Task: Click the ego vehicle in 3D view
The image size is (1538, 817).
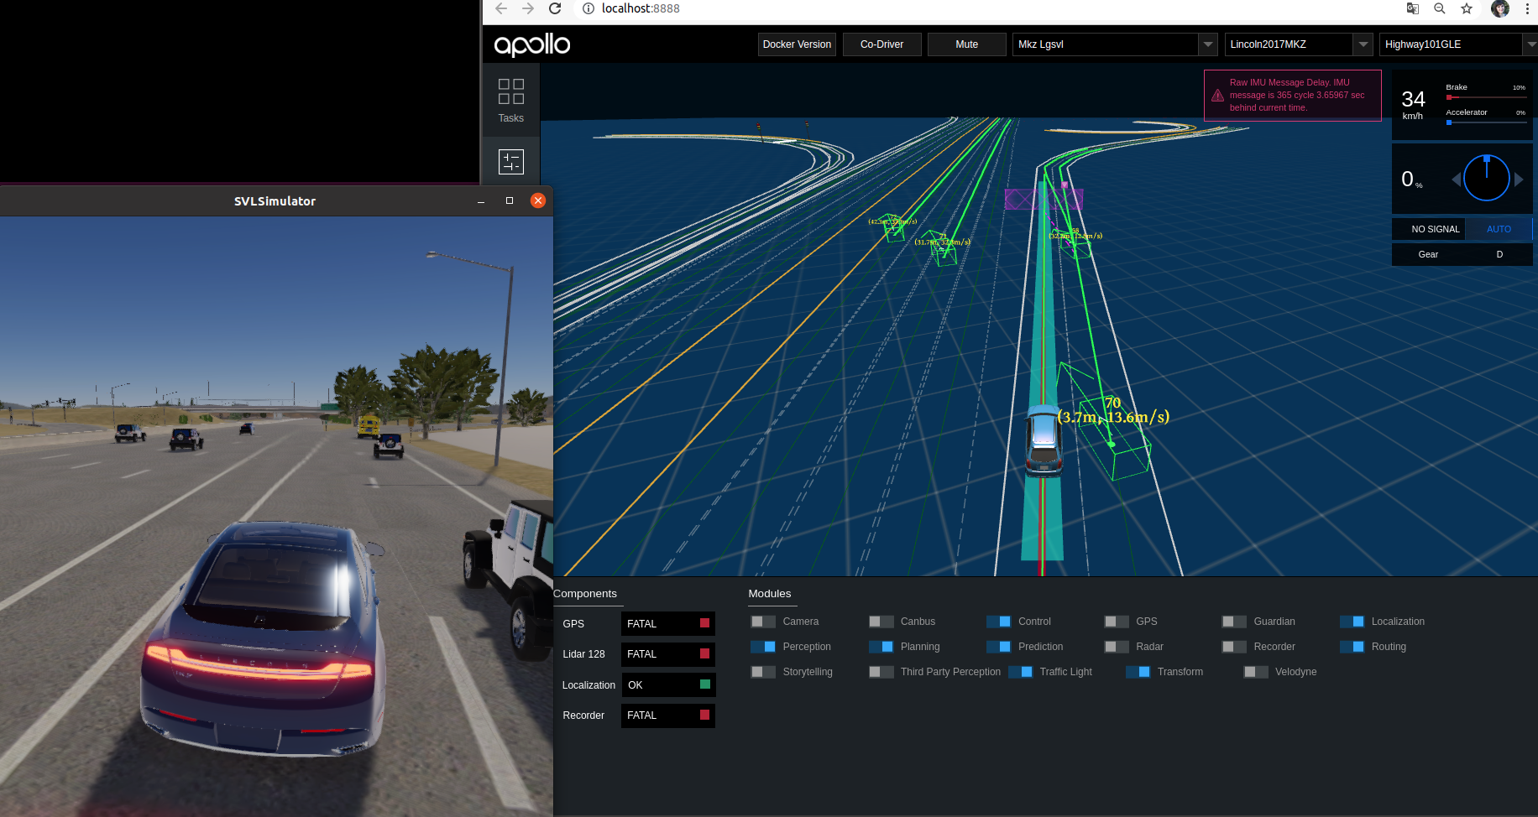Action: coord(1044,440)
